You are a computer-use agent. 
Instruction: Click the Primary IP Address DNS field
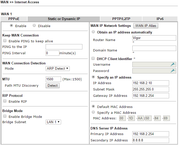click(151, 134)
